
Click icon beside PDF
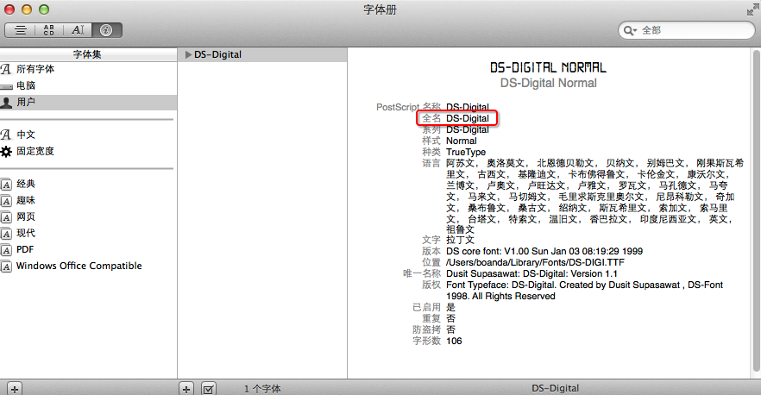point(6,250)
